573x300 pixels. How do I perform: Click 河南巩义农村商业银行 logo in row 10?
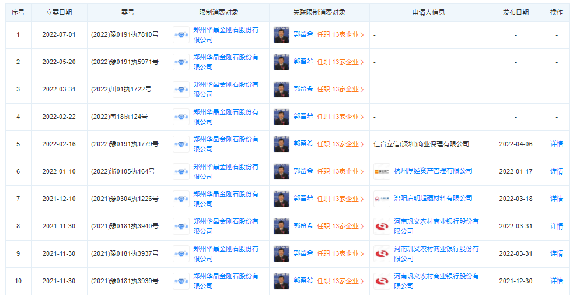coord(382,281)
